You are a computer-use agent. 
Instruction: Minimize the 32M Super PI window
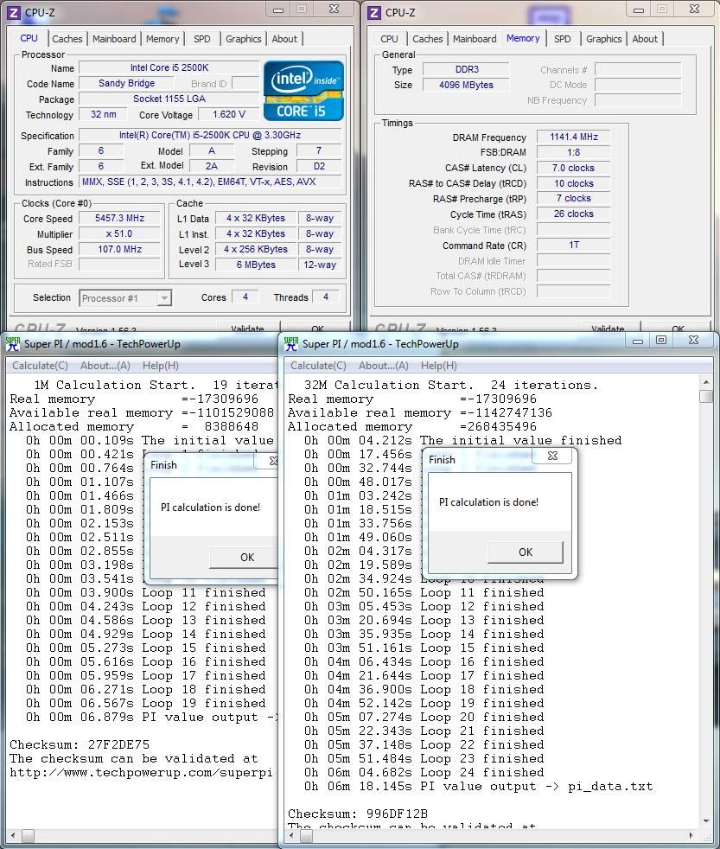638,341
